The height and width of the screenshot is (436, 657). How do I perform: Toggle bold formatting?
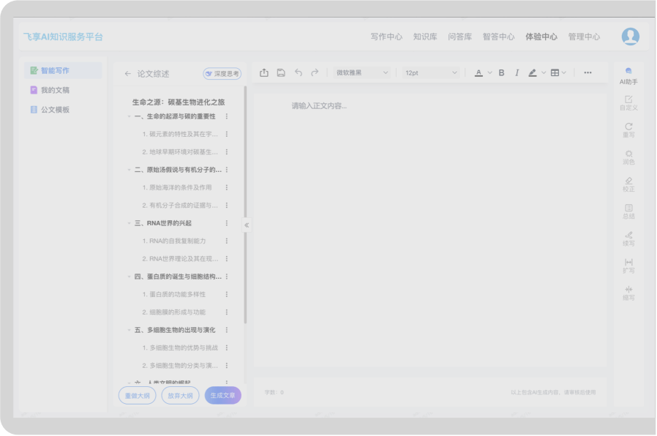501,73
